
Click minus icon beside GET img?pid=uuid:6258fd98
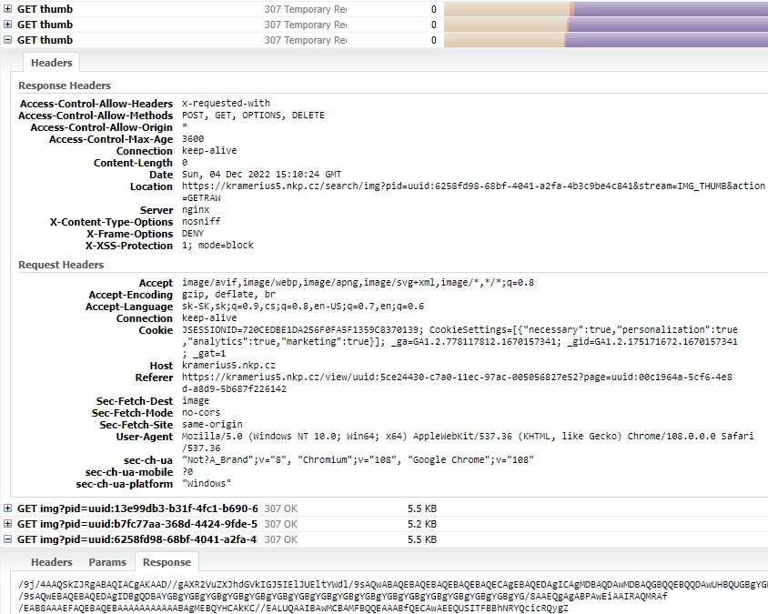[x=8, y=539]
